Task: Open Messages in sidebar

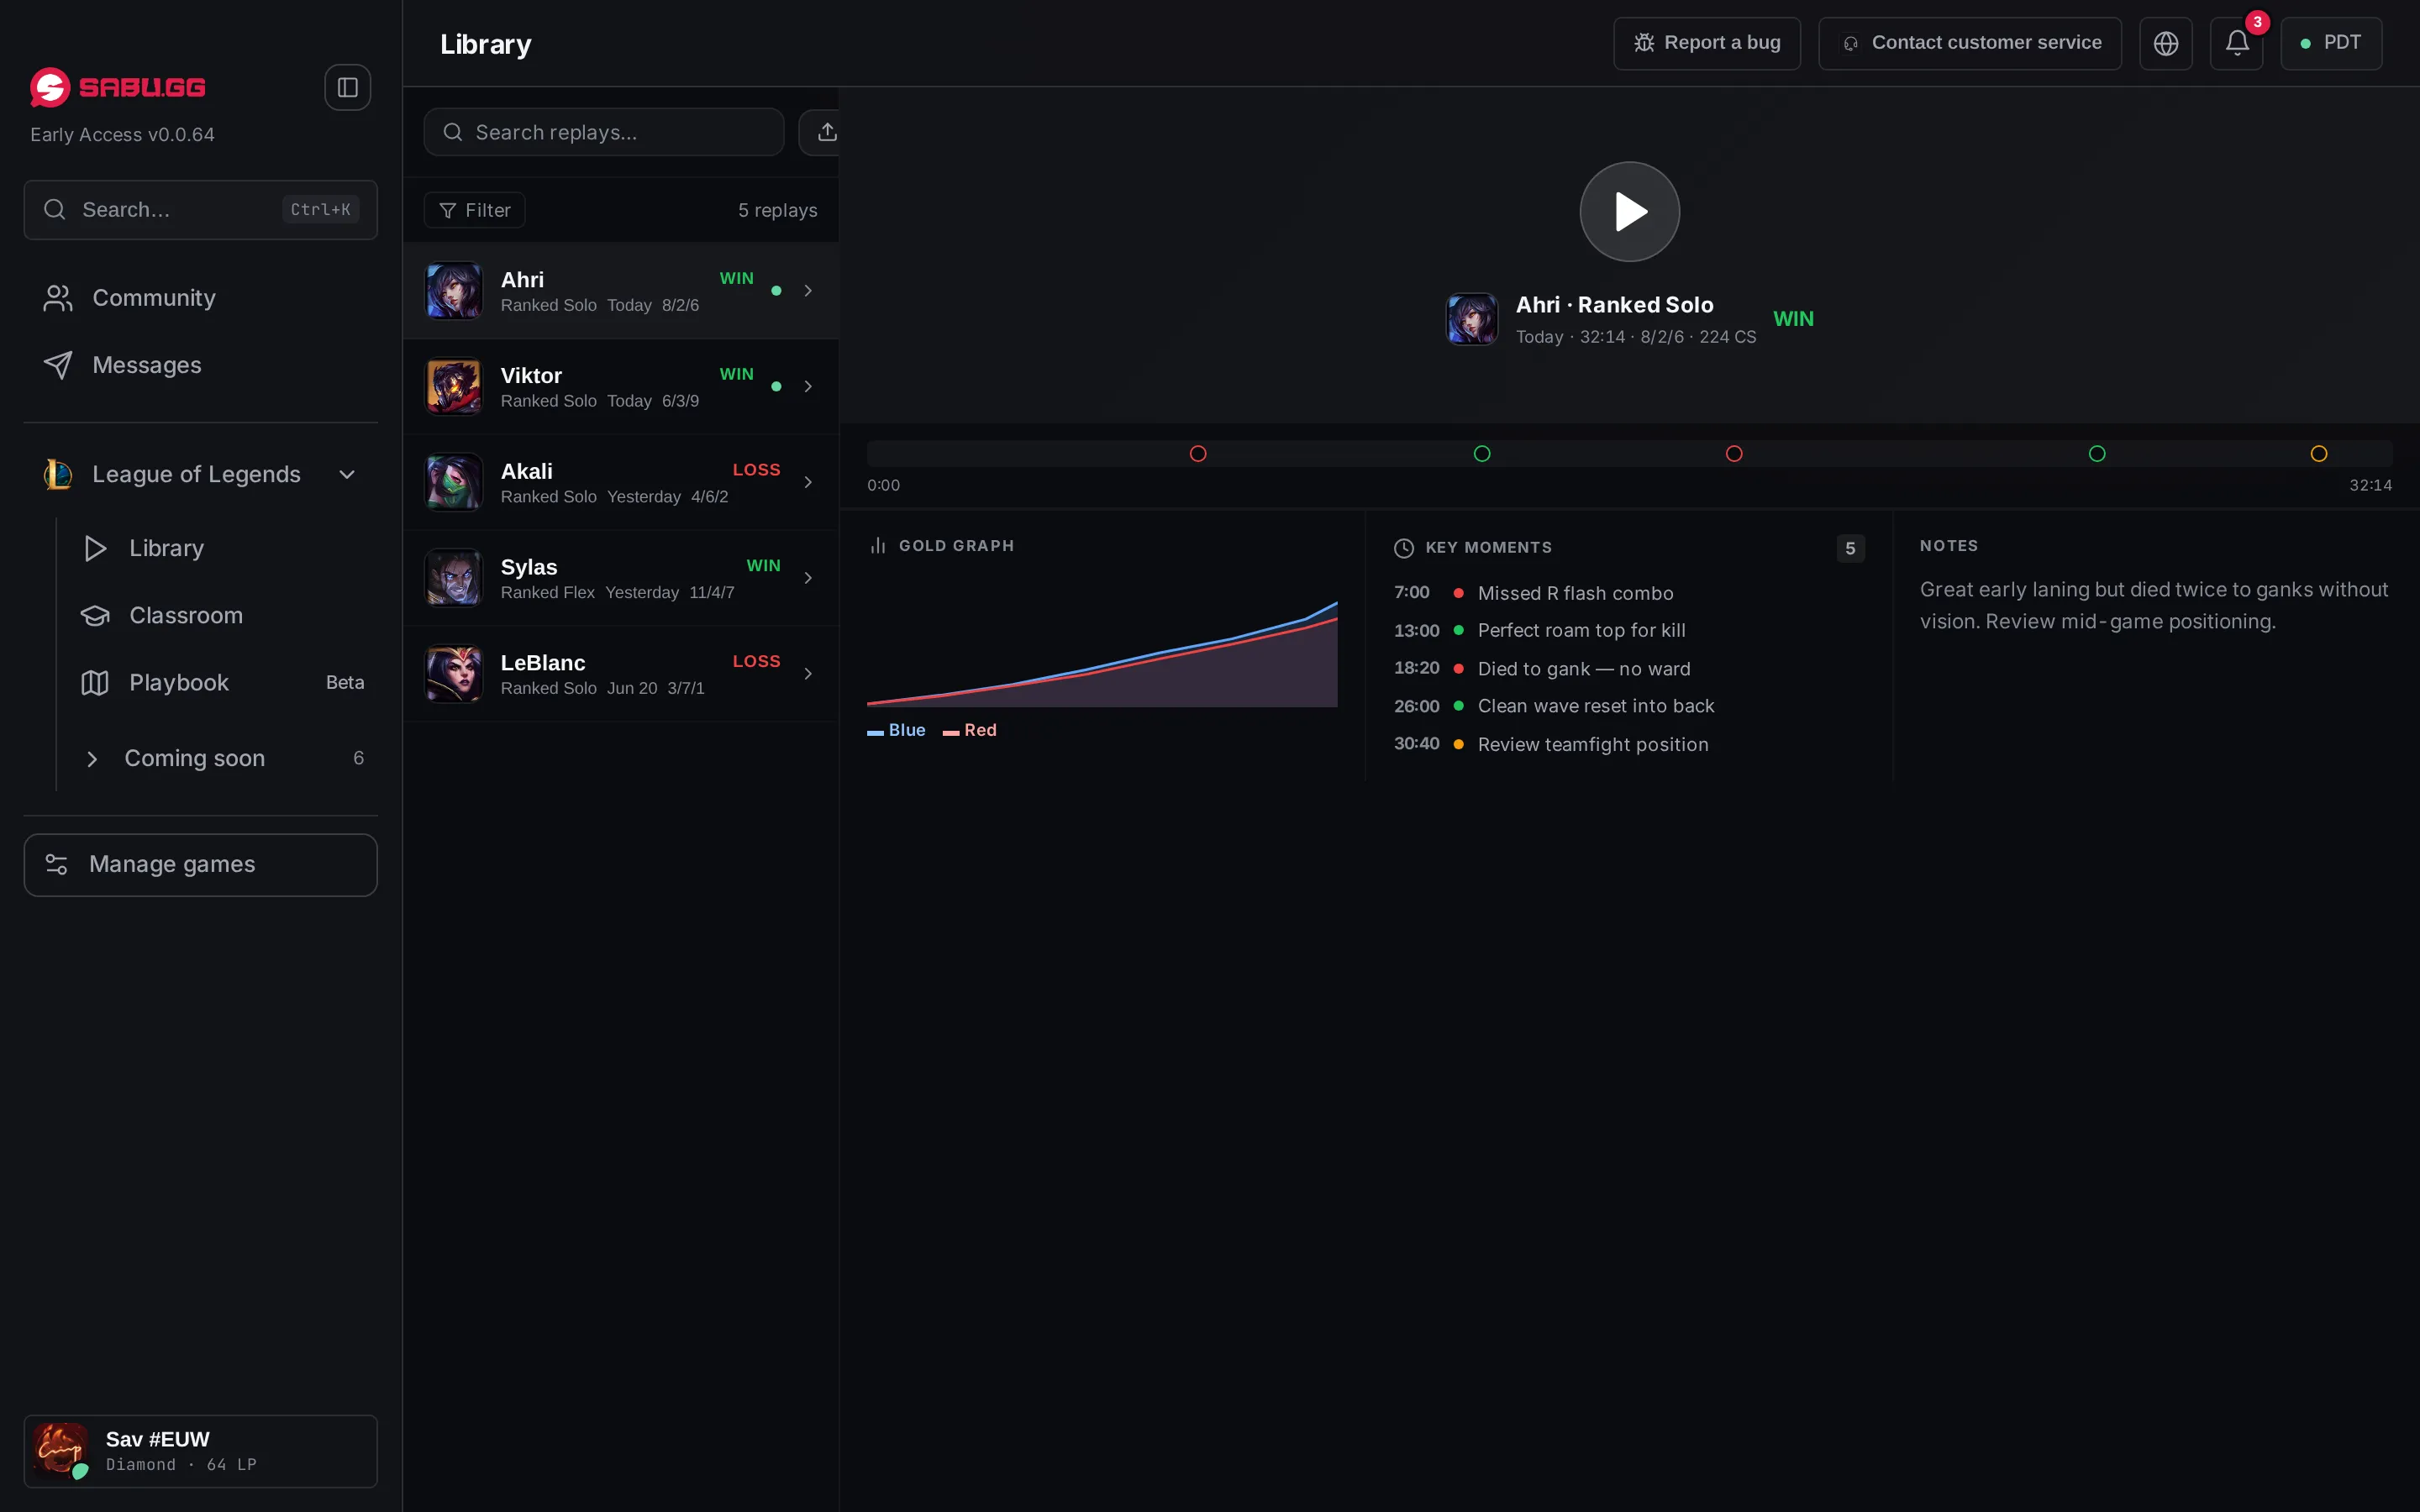Action: coord(200,365)
